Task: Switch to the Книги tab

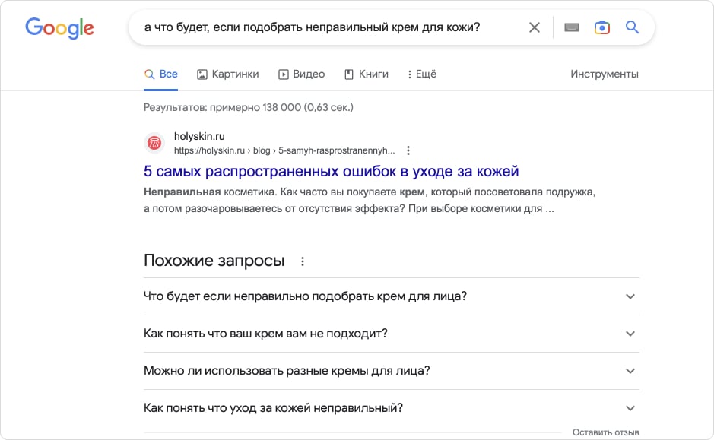Action: click(x=367, y=74)
